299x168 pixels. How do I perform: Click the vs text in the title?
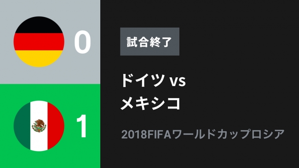(178, 81)
